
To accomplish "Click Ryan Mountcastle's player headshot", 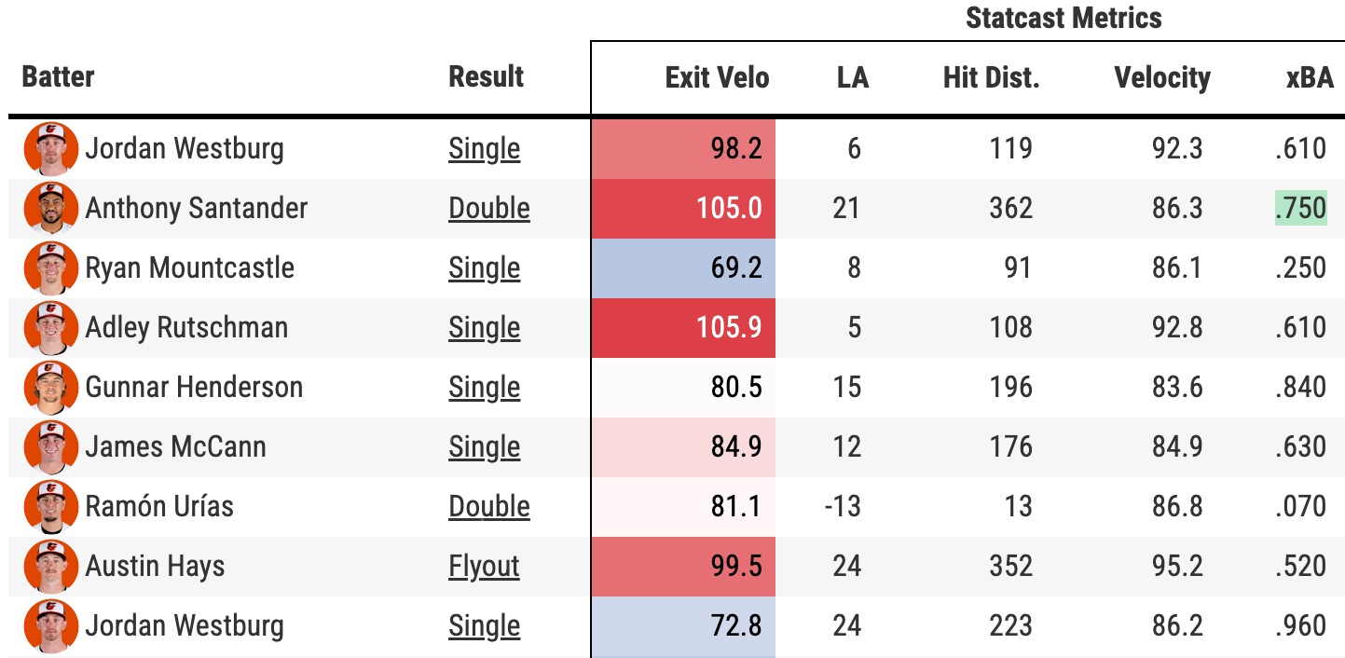I will click(x=50, y=268).
